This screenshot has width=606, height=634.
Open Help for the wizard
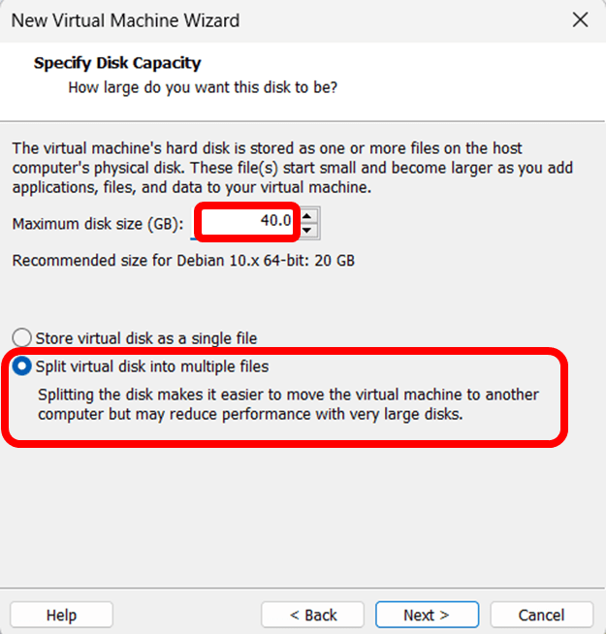(61, 615)
